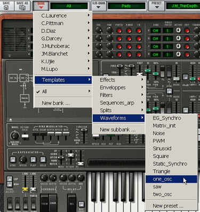
Task: Click the bank name display showing All
Action: 69,6
